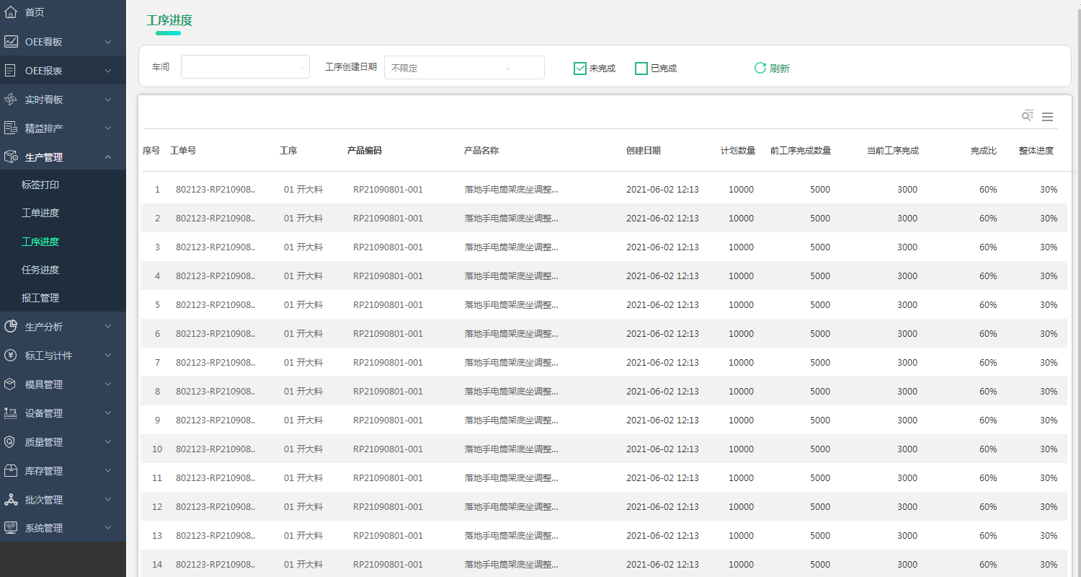The width and height of the screenshot is (1081, 577).
Task: Click the 质量管理 quality icon
Action: pos(10,441)
